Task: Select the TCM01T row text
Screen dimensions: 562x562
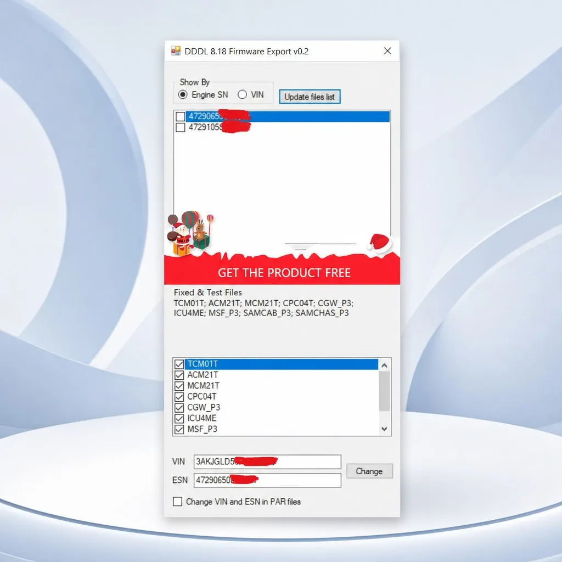Action: coord(203,364)
